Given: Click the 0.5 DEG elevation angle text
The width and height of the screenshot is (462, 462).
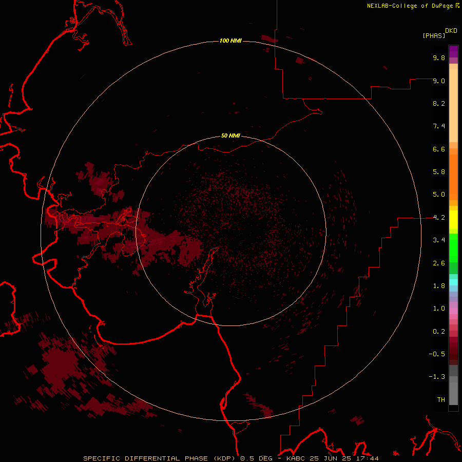Looking at the screenshot, I should (256, 458).
